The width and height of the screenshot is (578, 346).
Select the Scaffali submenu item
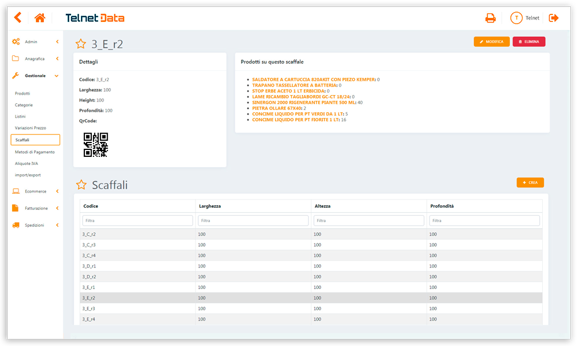[x=35, y=140]
